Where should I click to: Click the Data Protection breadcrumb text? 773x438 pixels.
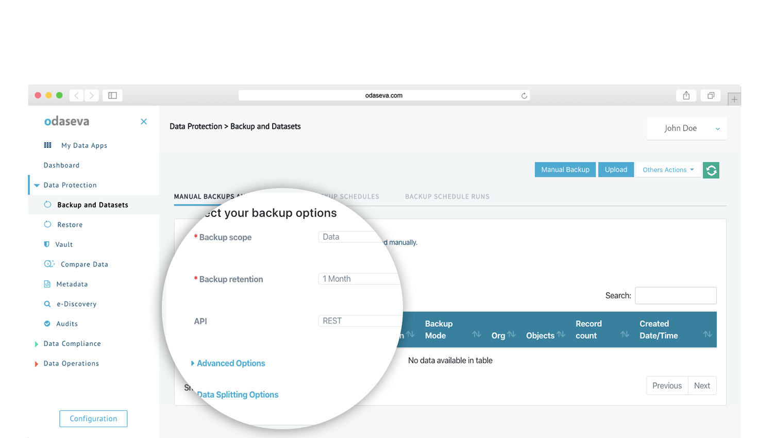coord(196,126)
